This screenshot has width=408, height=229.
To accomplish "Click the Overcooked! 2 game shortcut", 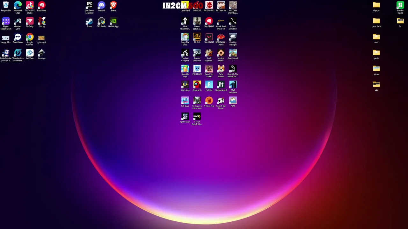I will coord(233,53).
